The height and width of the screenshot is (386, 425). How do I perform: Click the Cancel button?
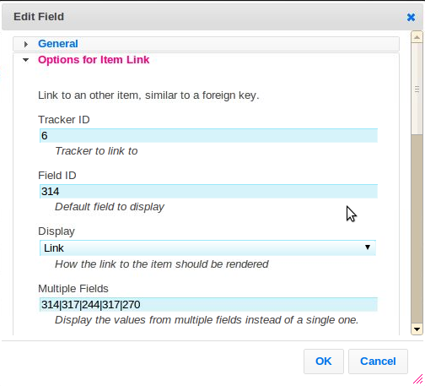pos(378,362)
